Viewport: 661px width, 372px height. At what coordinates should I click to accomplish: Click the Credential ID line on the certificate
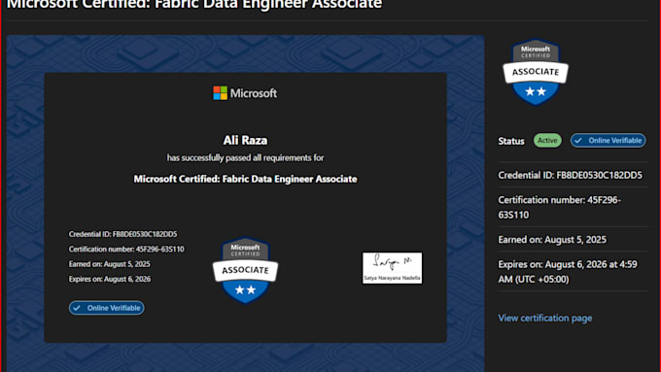point(122,234)
